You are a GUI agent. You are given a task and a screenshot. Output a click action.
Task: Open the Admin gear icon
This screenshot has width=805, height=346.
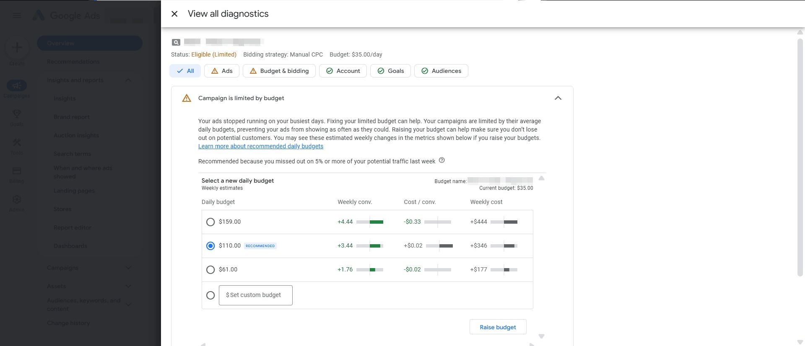17,199
